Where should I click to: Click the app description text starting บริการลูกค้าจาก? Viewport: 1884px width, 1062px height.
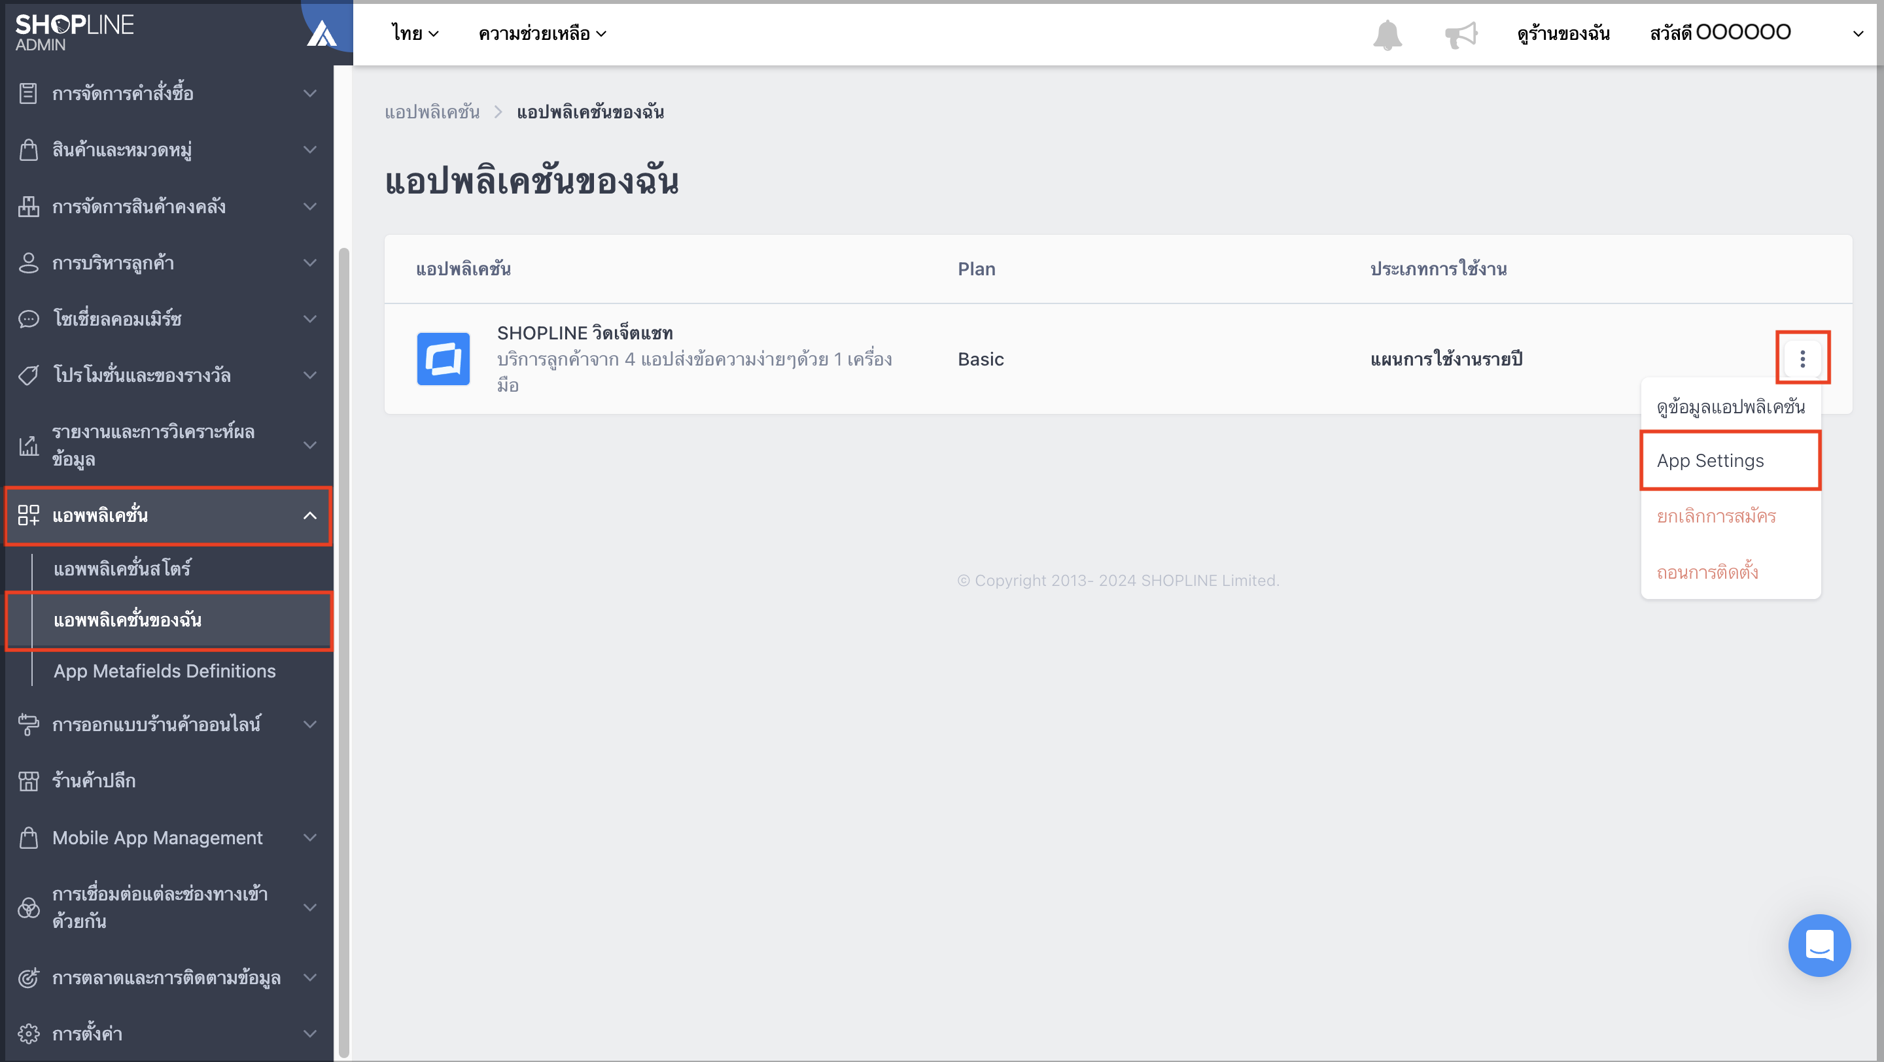pyautogui.click(x=695, y=372)
